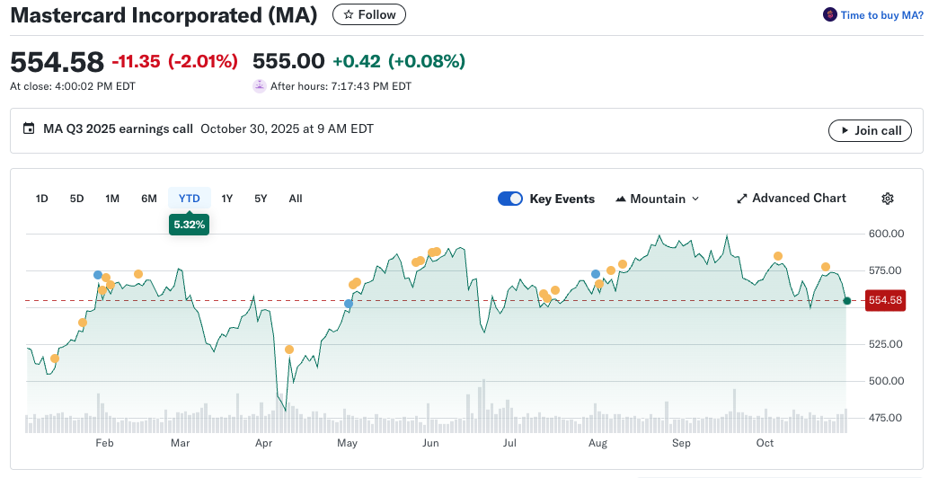Click the red 554.58 price label
Image resolution: width=938 pixels, height=478 pixels.
tap(884, 300)
